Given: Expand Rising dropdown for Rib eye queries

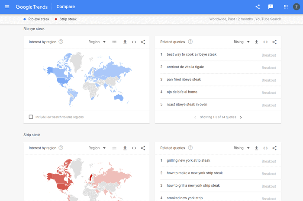Looking at the screenshot, I should 242,42.
